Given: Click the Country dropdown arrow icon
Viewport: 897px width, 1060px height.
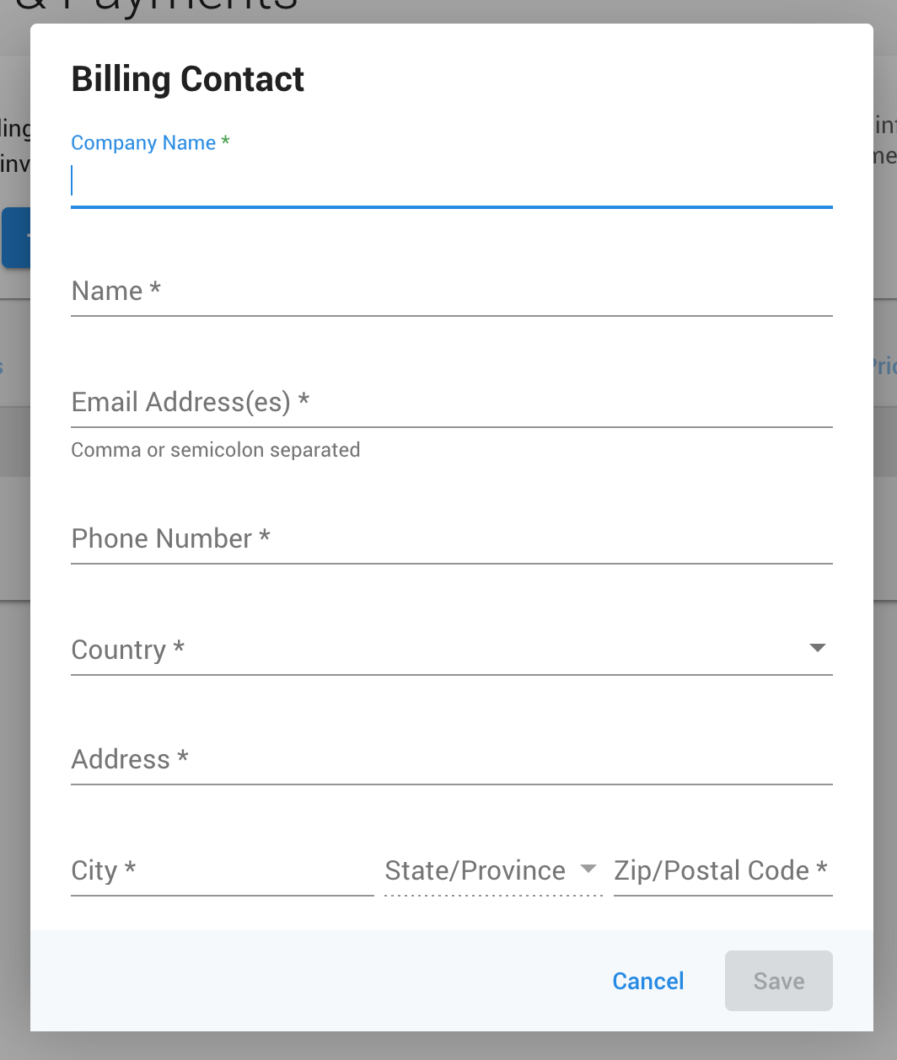Looking at the screenshot, I should tap(817, 648).
